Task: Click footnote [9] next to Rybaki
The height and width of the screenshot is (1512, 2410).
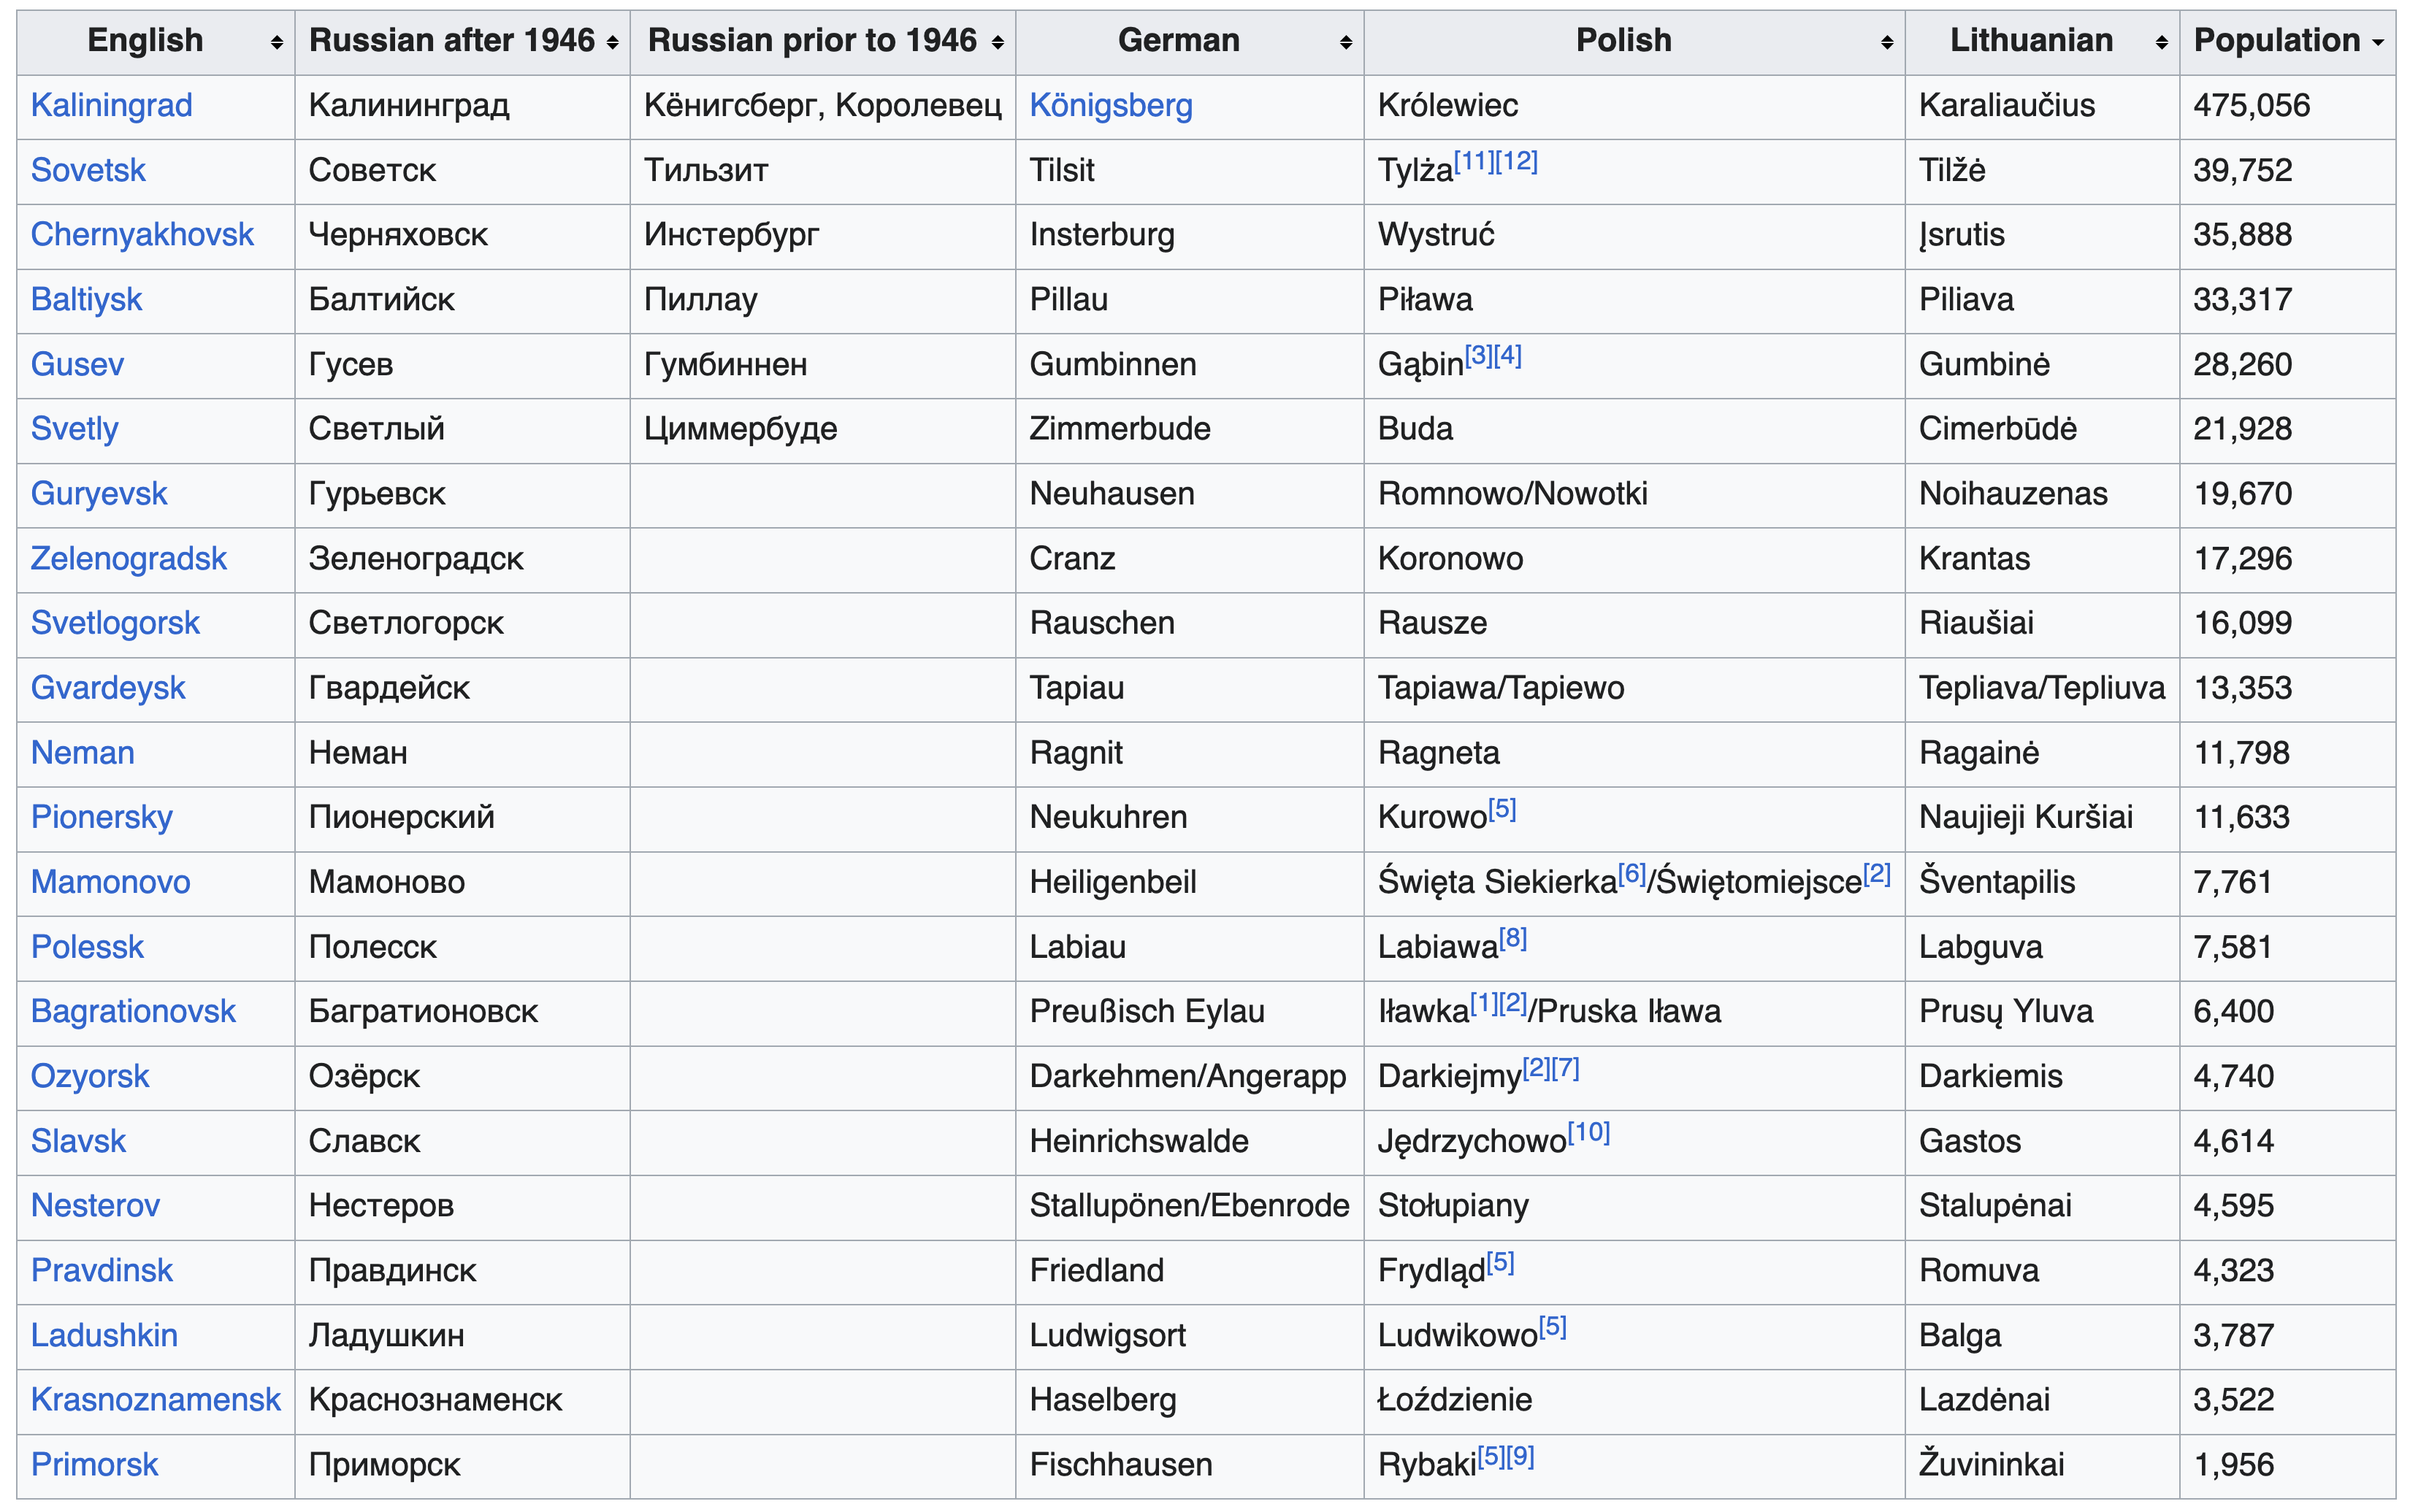Action: (1520, 1456)
